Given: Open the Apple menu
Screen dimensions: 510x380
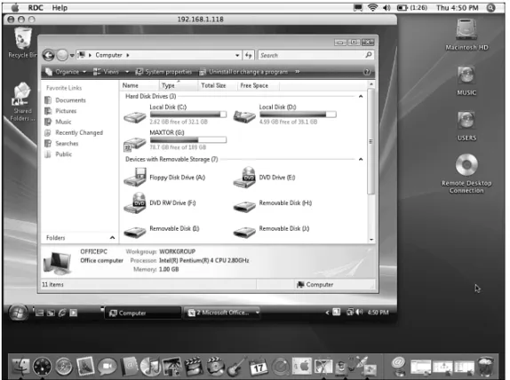Looking at the screenshot, I should pos(15,8).
